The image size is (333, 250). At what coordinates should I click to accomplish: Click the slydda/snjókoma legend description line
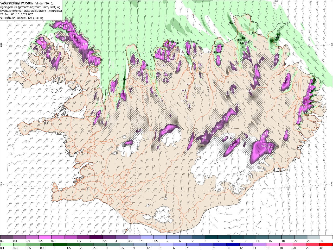point(31,10)
